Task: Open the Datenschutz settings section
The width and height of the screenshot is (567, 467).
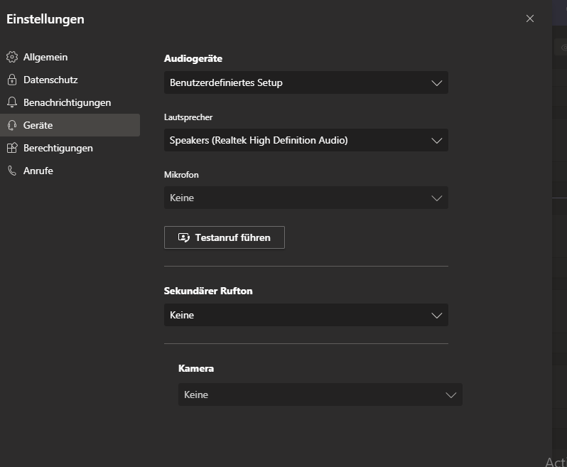Action: click(70, 80)
